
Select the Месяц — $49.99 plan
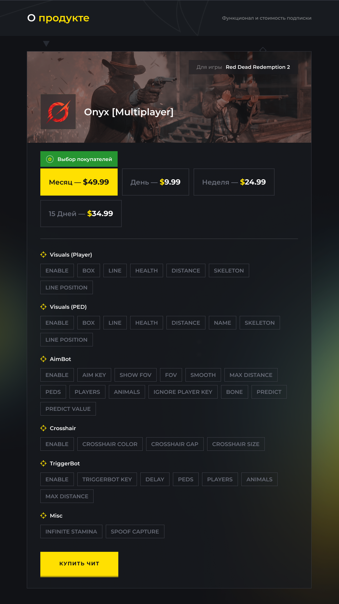coord(79,182)
